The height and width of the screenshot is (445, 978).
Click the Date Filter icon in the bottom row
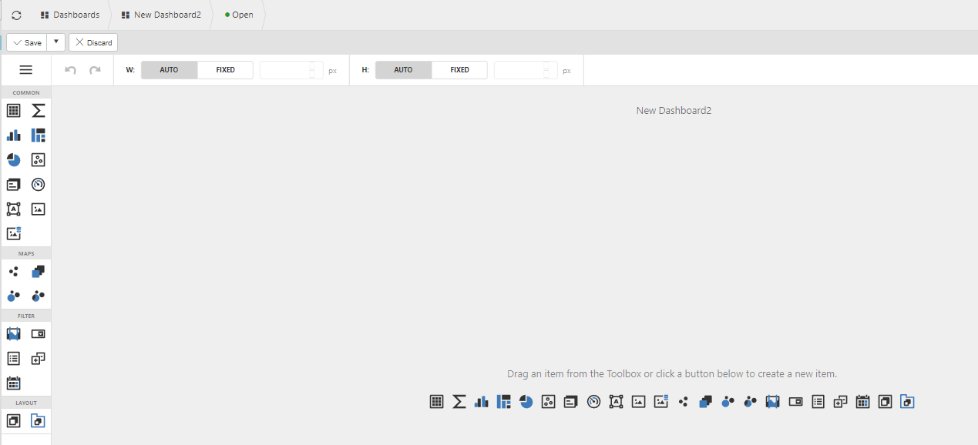pos(862,401)
